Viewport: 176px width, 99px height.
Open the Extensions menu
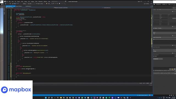pos(40,2)
